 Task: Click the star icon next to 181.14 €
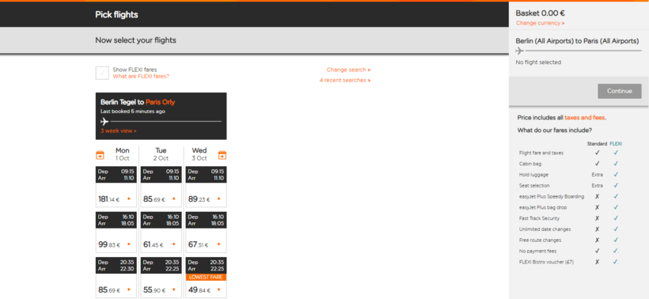point(129,199)
